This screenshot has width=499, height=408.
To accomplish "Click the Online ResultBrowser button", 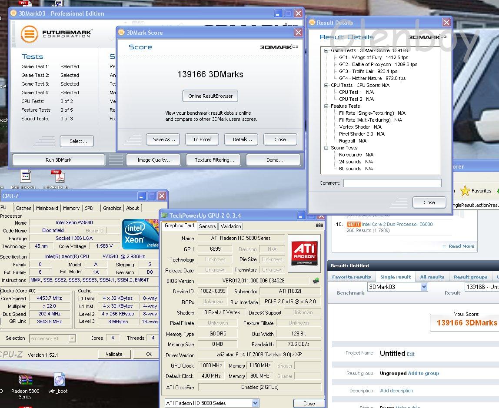I will (210, 96).
